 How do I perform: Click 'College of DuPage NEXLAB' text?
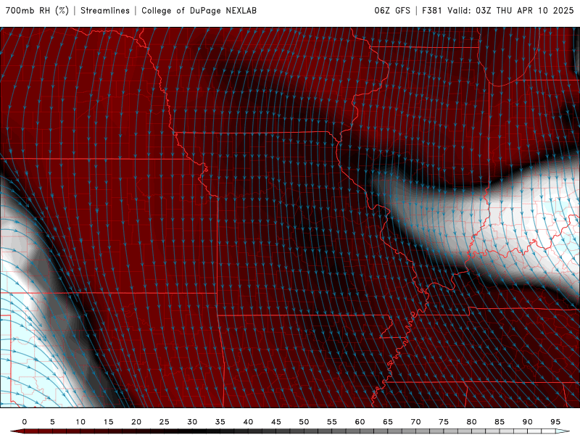pos(199,11)
